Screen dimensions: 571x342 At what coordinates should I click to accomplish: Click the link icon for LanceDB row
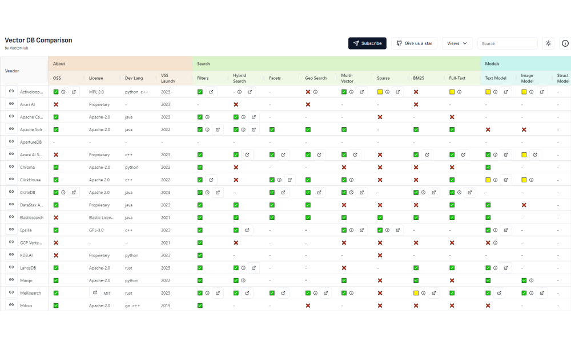coord(11,267)
